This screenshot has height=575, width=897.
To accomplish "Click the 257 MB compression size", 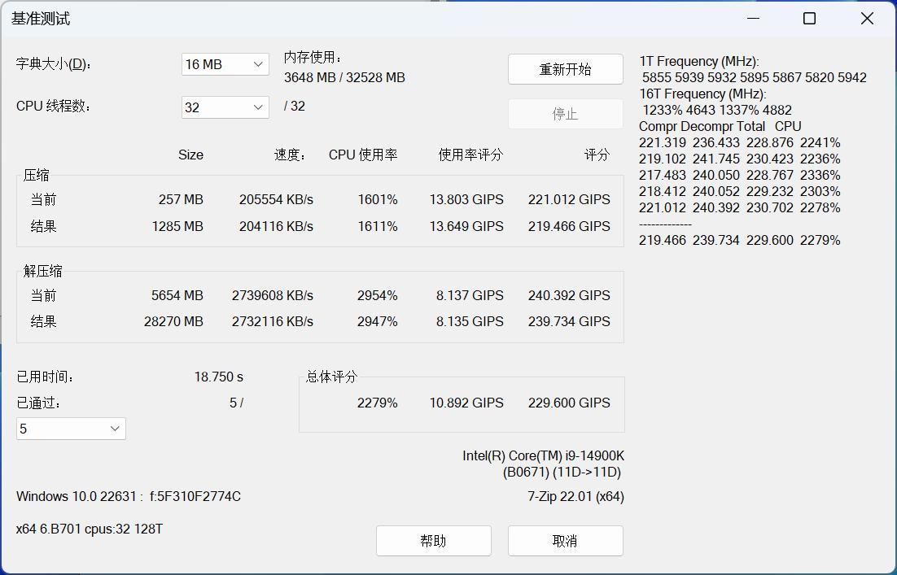I will pos(181,199).
